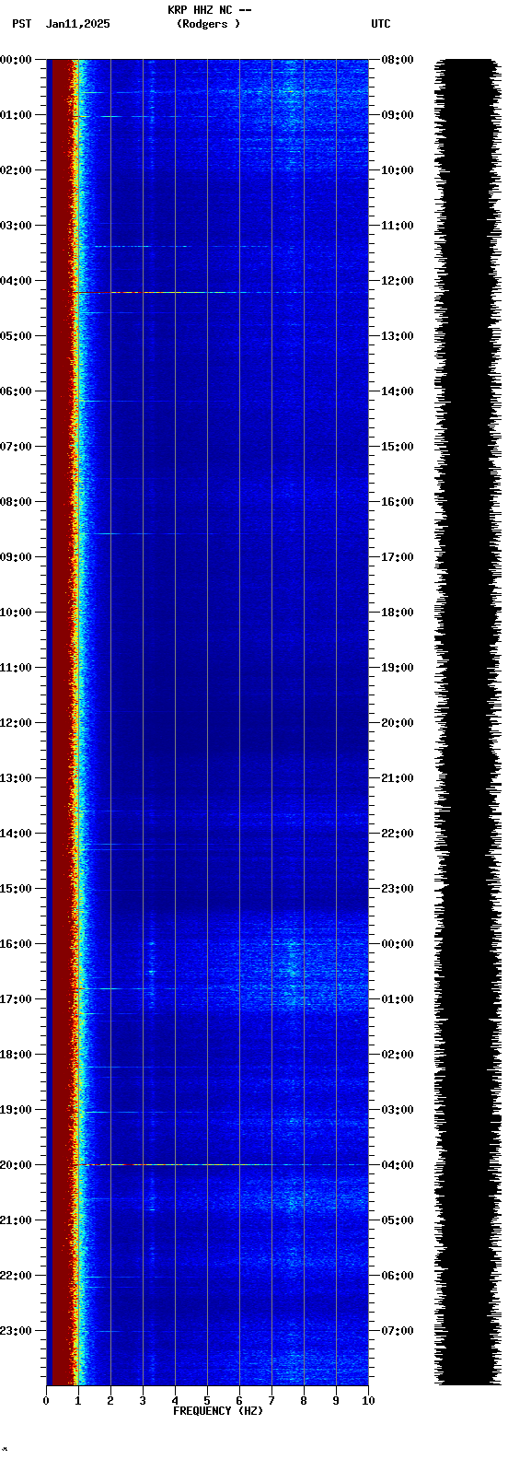The width and height of the screenshot is (508, 1459).
Task: Click the 17:00 label on PST axis
Action: click(x=16, y=999)
